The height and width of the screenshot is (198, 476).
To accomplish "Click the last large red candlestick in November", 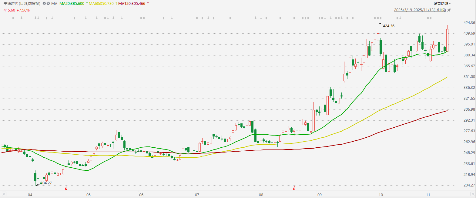I will [x=448, y=40].
